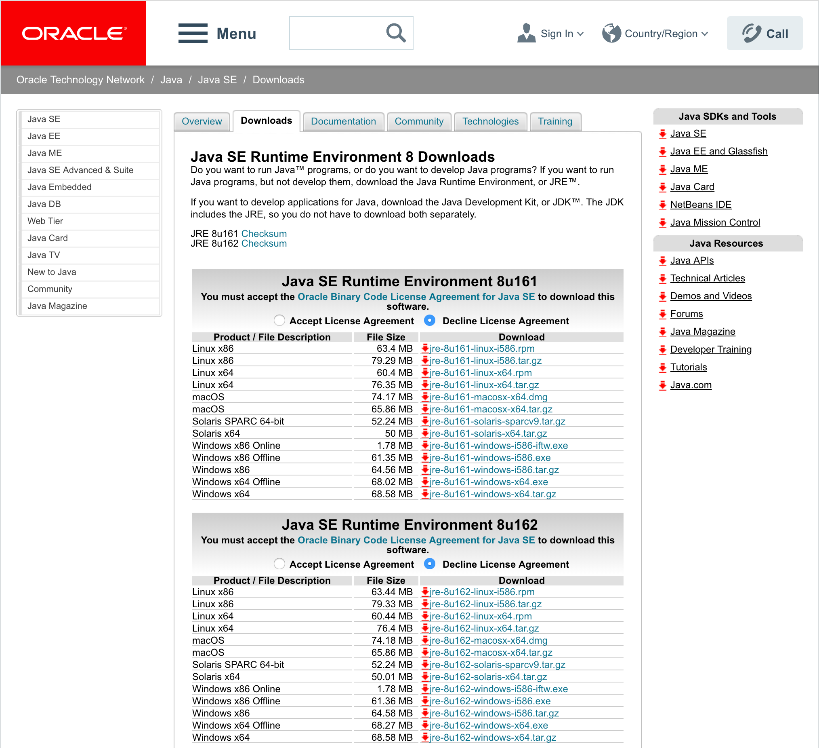Download jre-8u162-linux-i586.tar.gz
The image size is (819, 748).
point(486,604)
